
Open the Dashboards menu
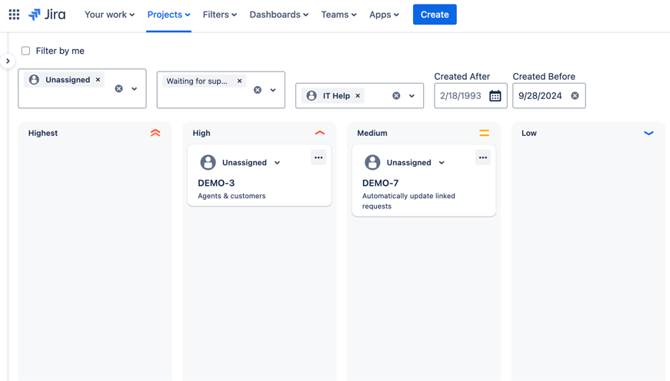[x=278, y=15]
